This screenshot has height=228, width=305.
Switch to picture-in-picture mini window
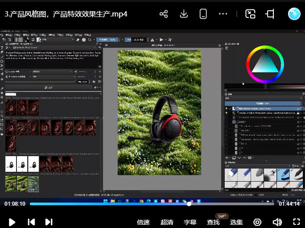point(250,14)
